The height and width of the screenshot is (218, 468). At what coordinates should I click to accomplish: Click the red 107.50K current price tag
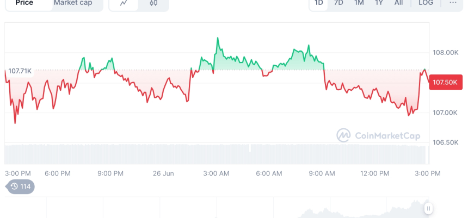(445, 83)
